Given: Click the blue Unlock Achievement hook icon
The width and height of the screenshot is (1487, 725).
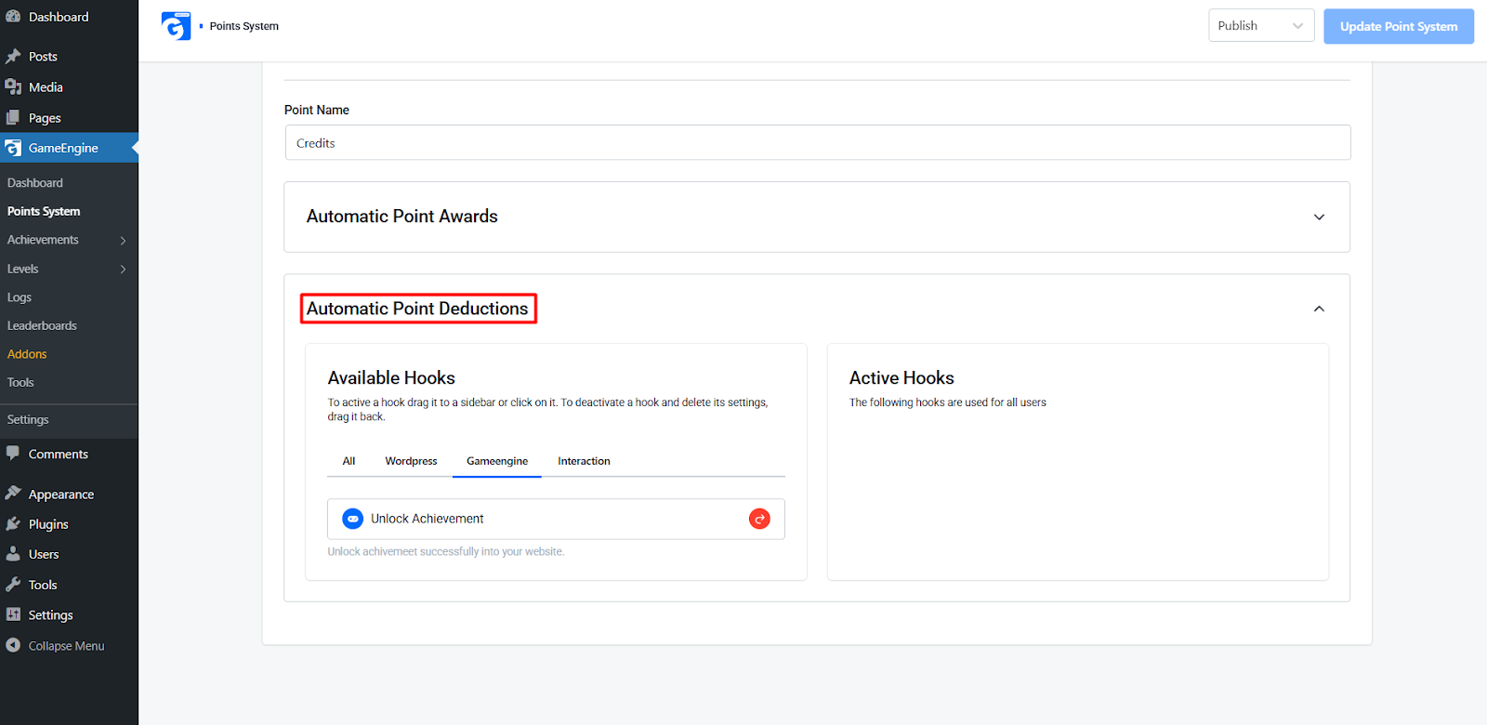Looking at the screenshot, I should click(x=353, y=519).
